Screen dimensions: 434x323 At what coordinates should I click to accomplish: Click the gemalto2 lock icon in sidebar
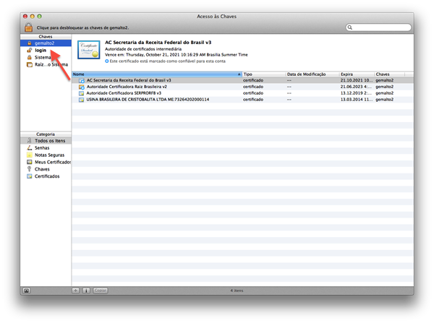pos(30,43)
